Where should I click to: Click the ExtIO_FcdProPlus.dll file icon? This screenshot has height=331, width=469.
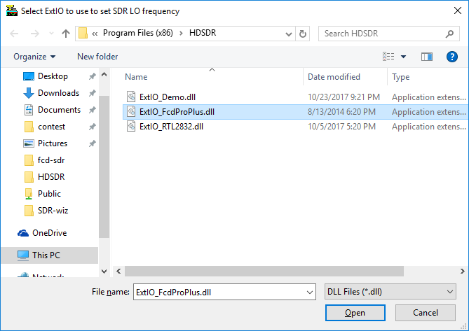(131, 111)
